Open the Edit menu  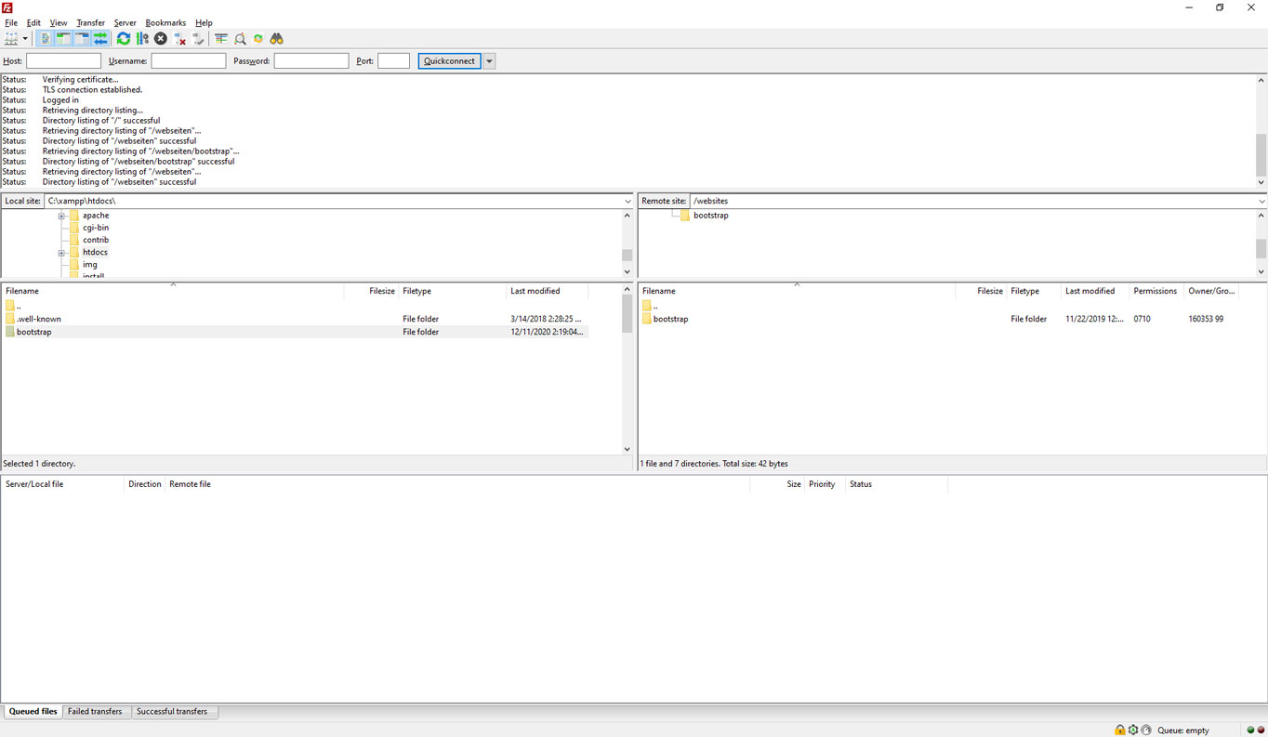[33, 22]
